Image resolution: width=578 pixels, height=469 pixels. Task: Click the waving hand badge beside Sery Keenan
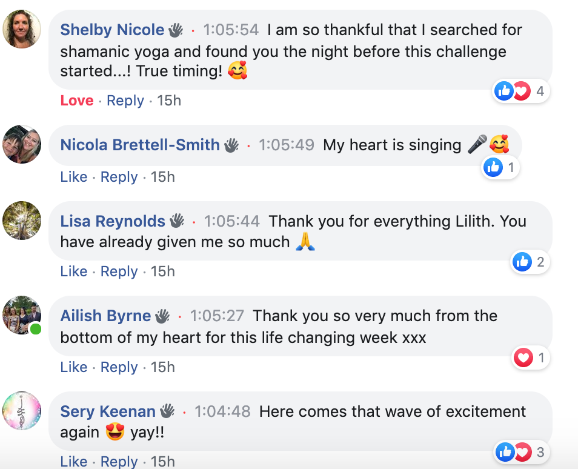point(167,411)
